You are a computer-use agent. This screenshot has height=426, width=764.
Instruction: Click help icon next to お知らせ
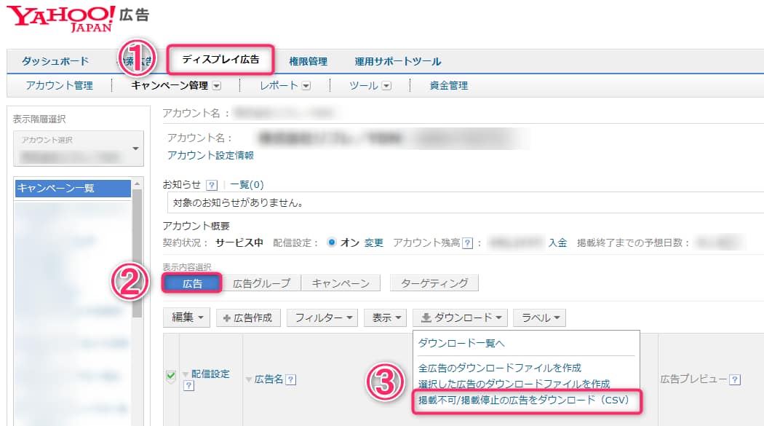coord(212,185)
